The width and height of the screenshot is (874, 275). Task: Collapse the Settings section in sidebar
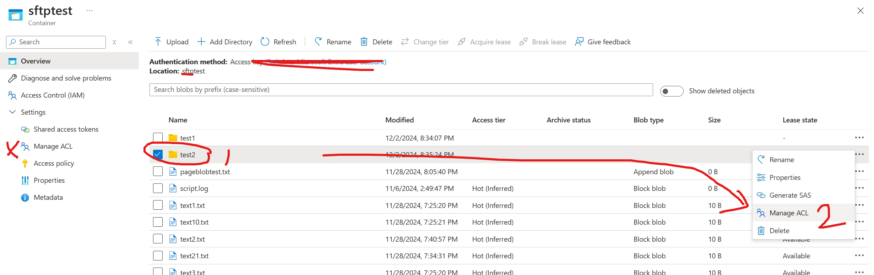click(x=12, y=112)
